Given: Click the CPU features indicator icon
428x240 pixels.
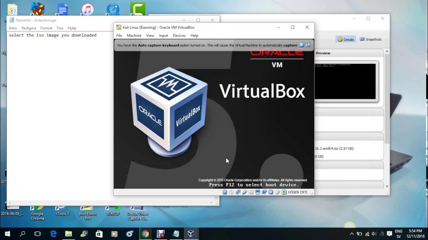Looking at the screenshot, I should pyautogui.click(x=271, y=192).
